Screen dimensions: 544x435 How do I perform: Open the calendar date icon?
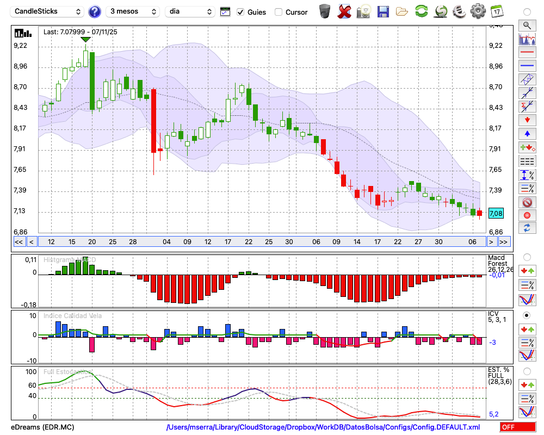click(x=496, y=11)
